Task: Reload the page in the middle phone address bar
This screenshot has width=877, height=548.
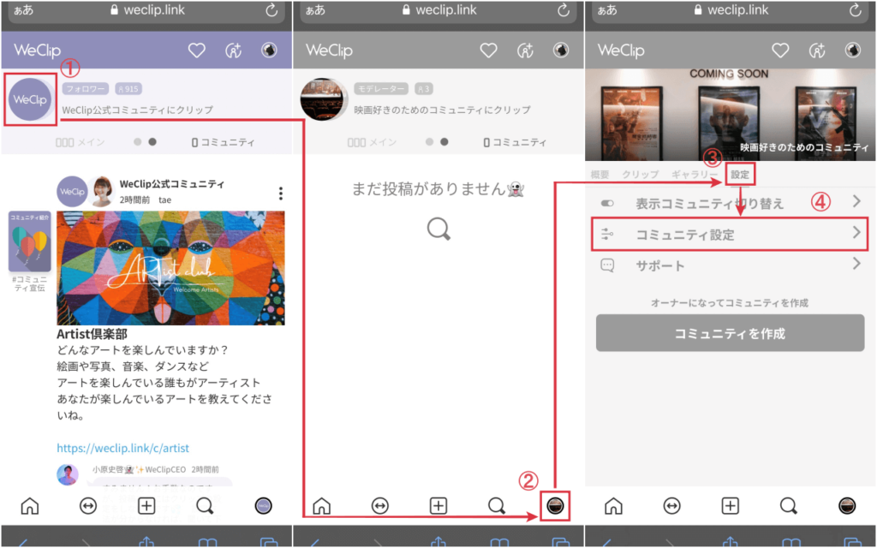Action: tap(564, 10)
